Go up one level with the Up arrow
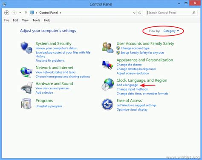The image size is (202, 160). click(26, 13)
